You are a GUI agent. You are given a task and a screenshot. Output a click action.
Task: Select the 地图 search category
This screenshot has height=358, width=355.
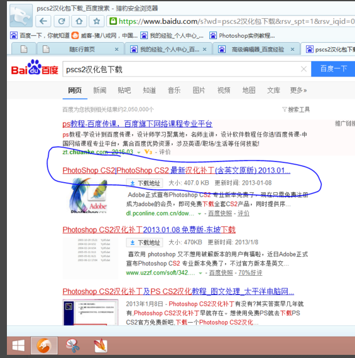249,90
